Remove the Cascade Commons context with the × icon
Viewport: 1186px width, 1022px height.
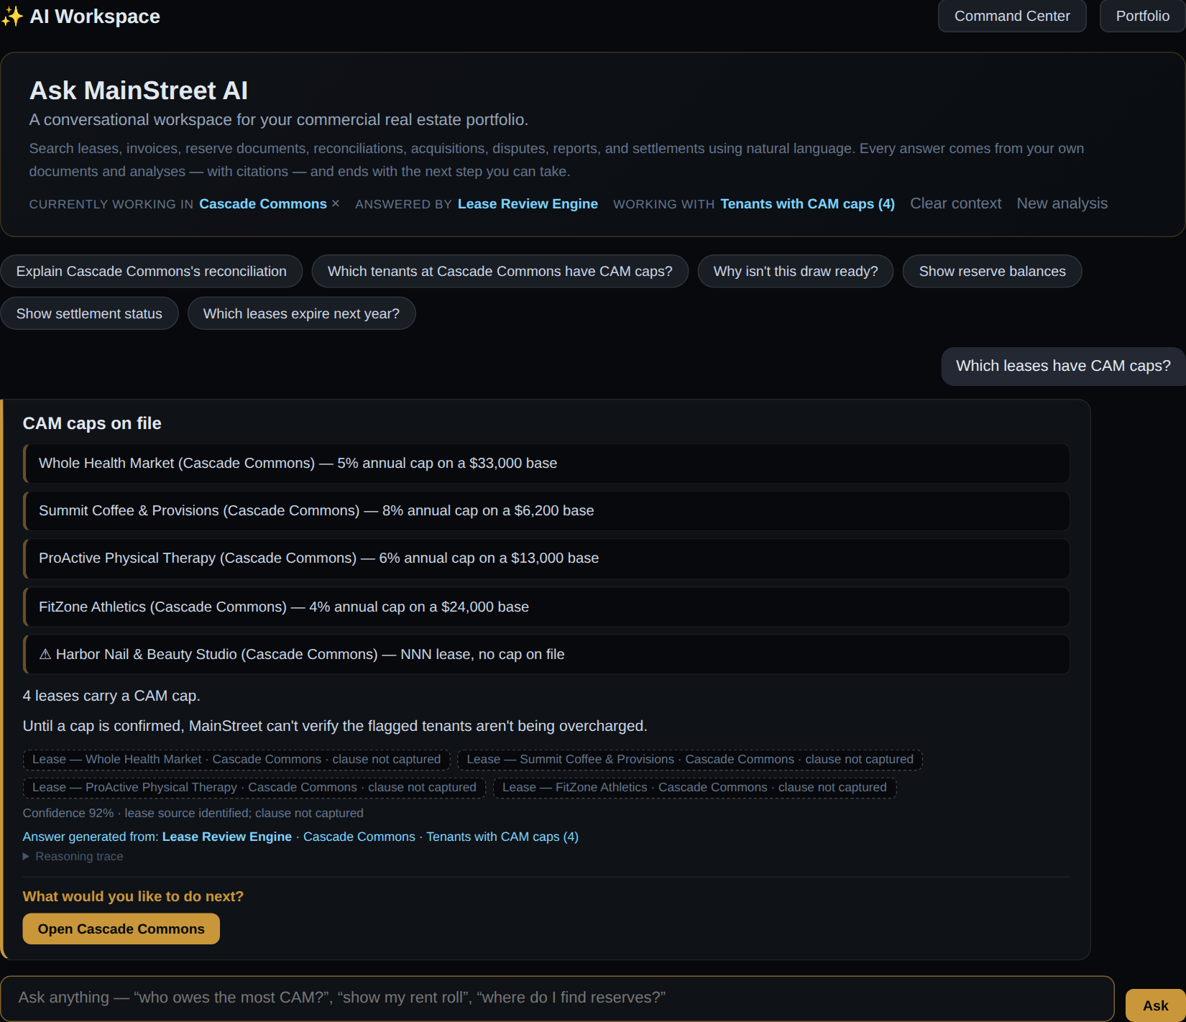click(x=335, y=203)
